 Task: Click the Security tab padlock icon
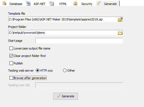point(75,4)
